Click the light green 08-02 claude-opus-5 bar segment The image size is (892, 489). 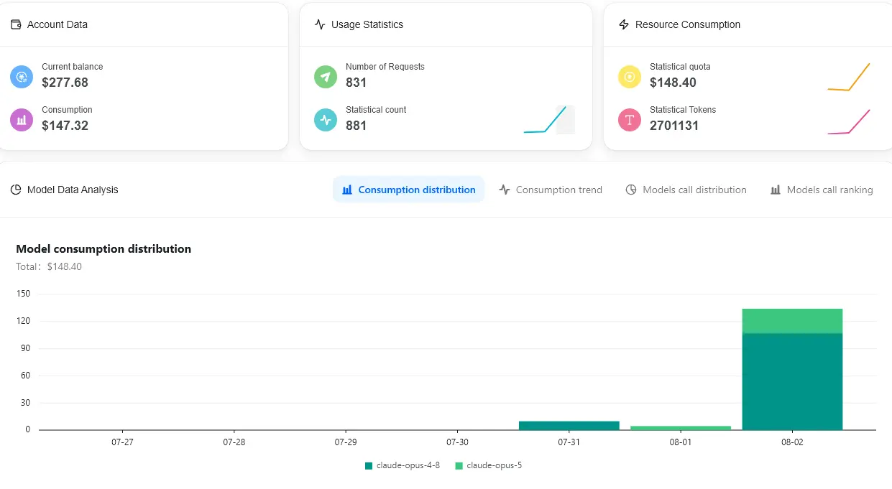pyautogui.click(x=792, y=321)
